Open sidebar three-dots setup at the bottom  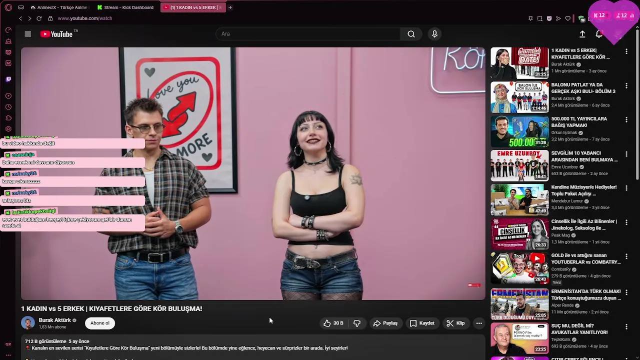click(8, 355)
